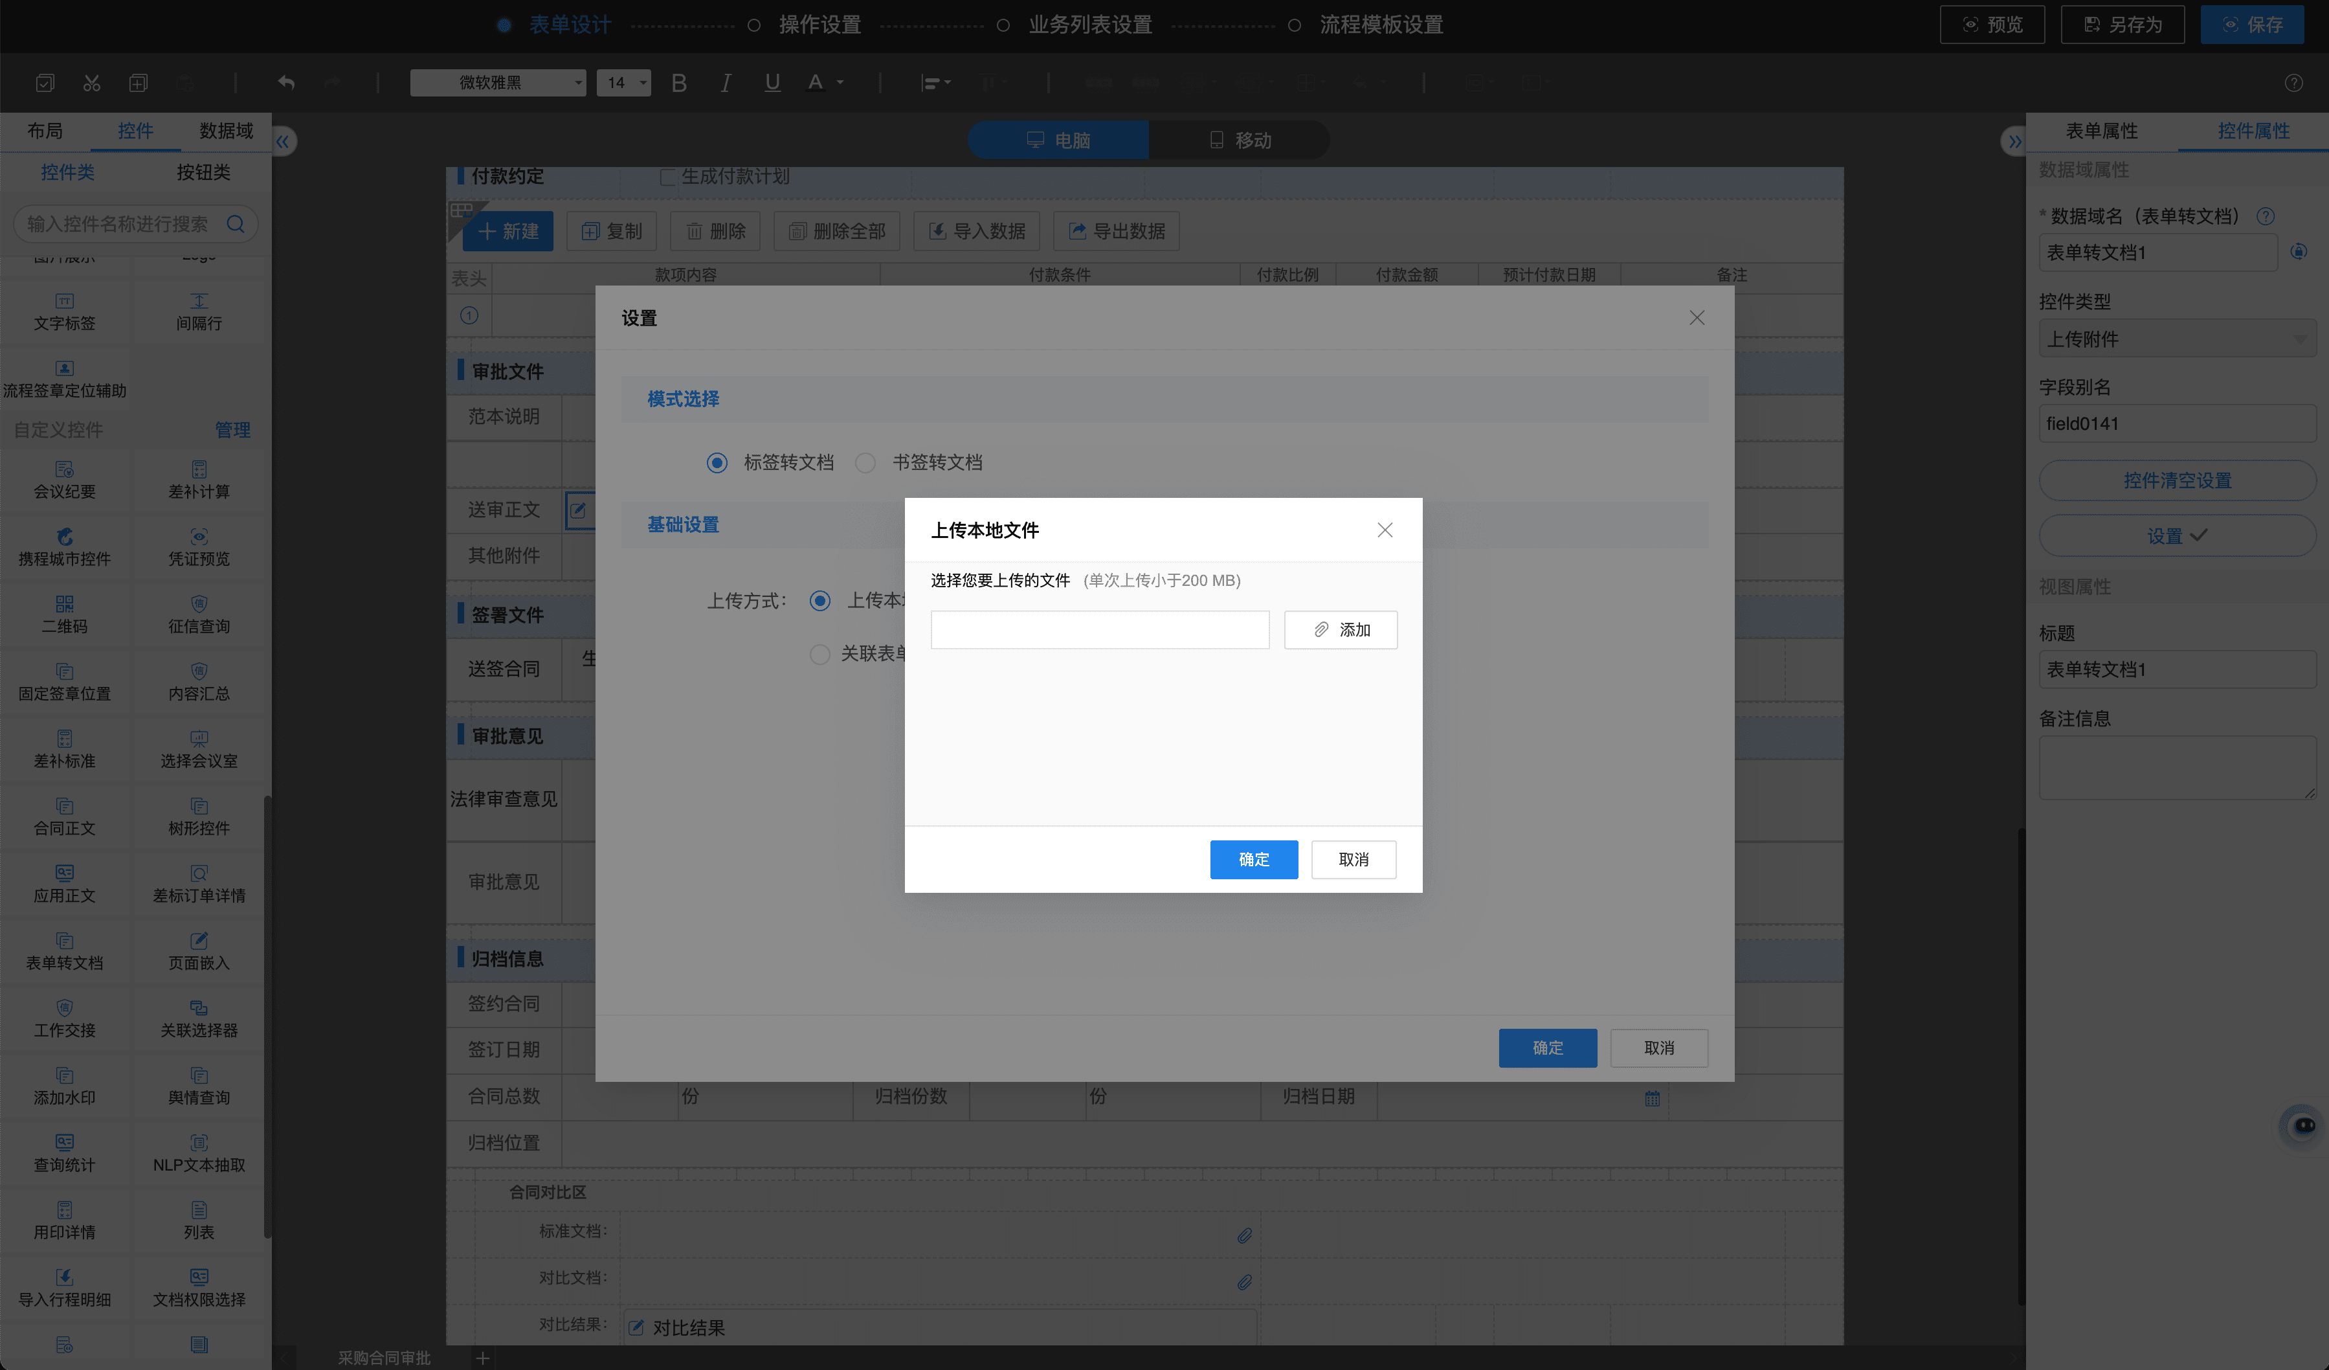Collapse the right properties panel

2015,141
